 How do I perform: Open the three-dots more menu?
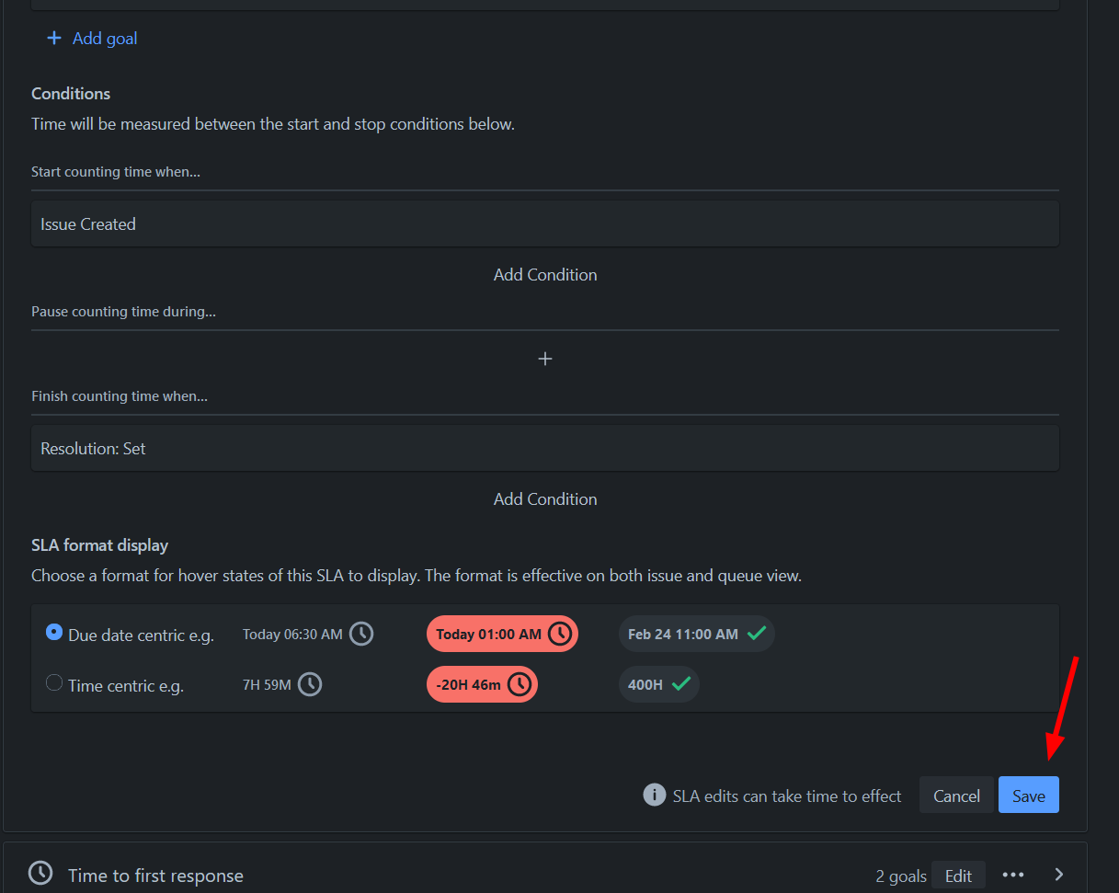point(1013,875)
